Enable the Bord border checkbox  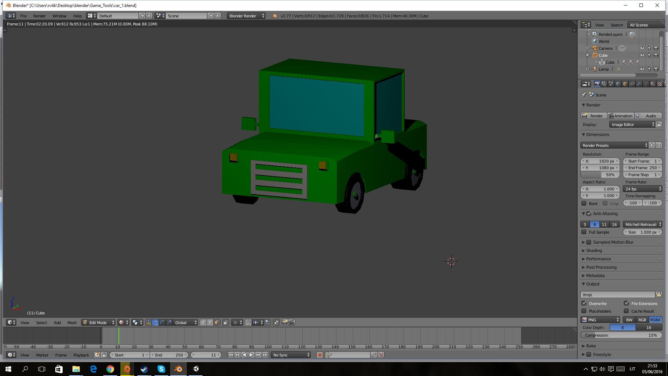[584, 203]
